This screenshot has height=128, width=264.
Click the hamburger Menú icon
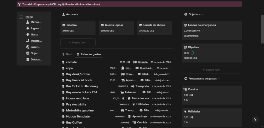[x=21, y=17]
